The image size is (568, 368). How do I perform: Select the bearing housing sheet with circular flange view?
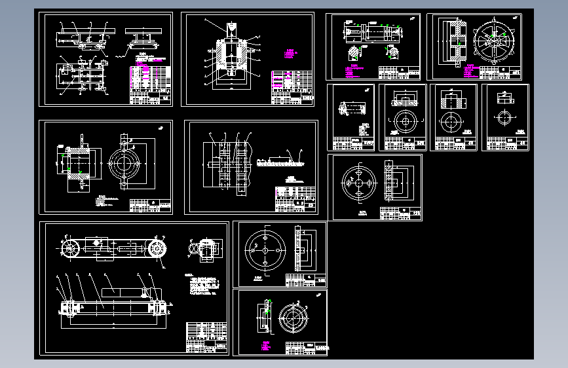click(105, 168)
